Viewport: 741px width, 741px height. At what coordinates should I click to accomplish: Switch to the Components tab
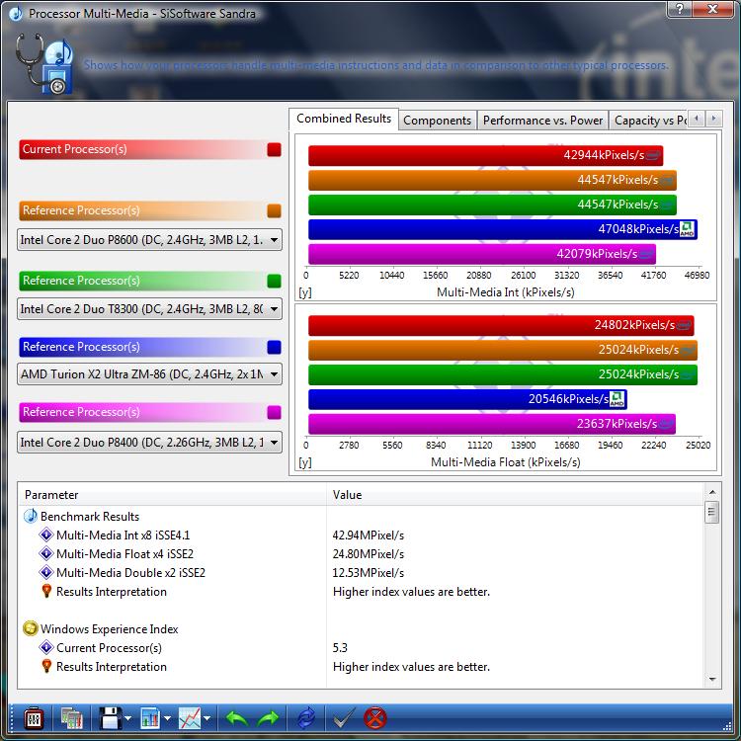[437, 121]
